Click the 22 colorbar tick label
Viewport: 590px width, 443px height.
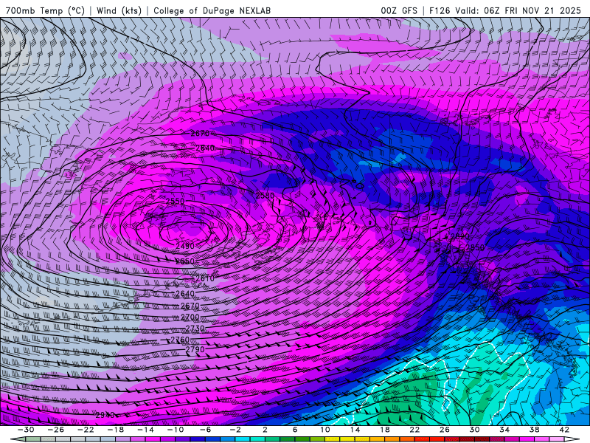click(414, 430)
